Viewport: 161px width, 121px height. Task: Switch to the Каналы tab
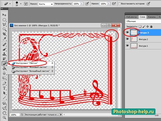152,17
